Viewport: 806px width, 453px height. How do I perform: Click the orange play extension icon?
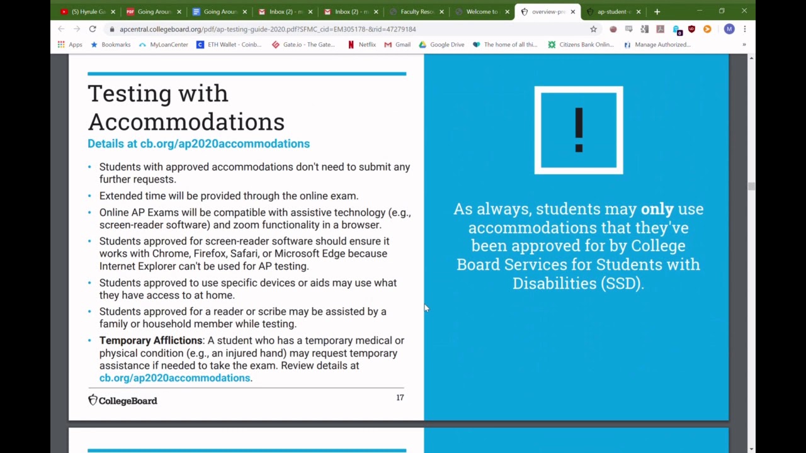707,29
